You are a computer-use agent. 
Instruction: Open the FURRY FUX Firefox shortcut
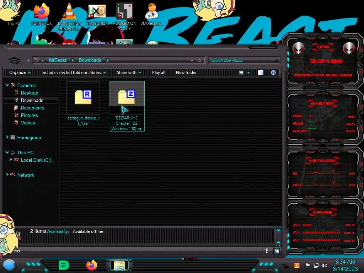pos(41,14)
